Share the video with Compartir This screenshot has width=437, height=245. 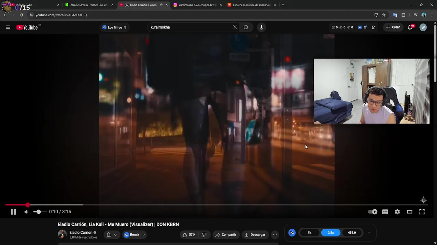click(226, 234)
